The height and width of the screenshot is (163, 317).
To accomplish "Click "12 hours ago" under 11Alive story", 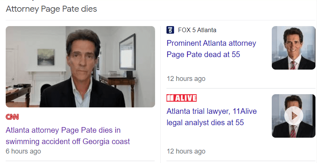I will pos(186,151).
